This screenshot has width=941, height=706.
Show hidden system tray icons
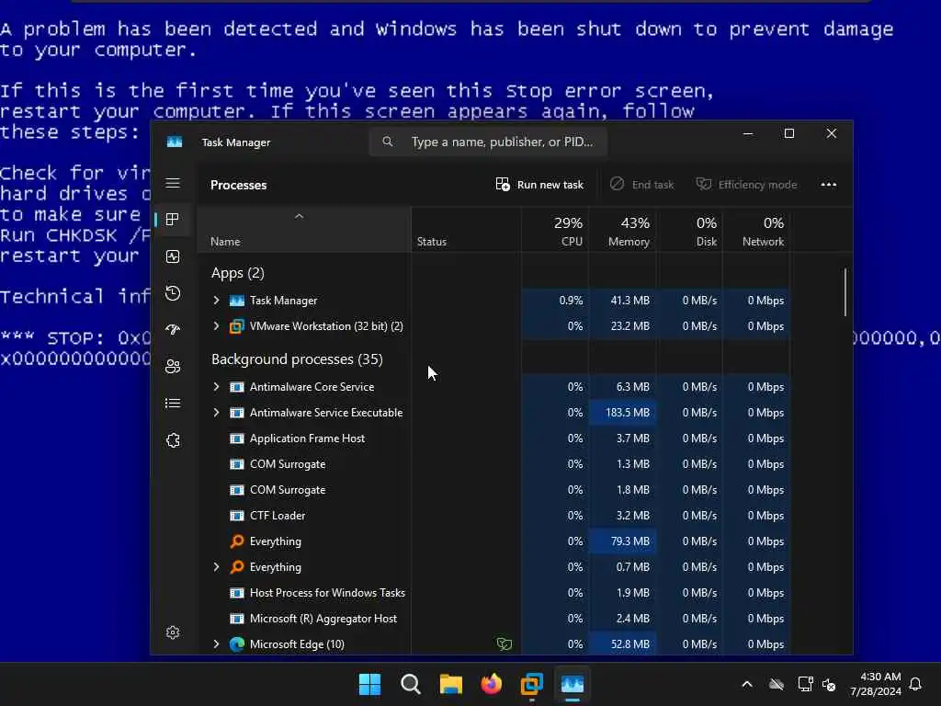coord(747,684)
